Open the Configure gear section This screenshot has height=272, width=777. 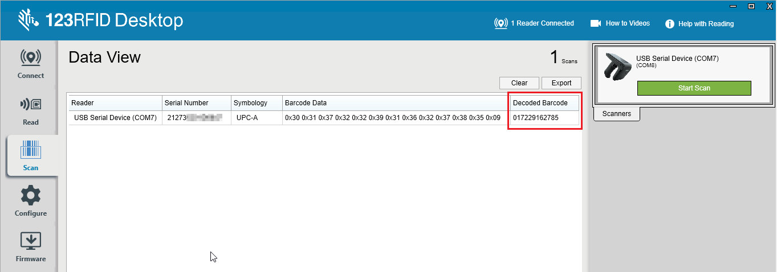(x=31, y=201)
